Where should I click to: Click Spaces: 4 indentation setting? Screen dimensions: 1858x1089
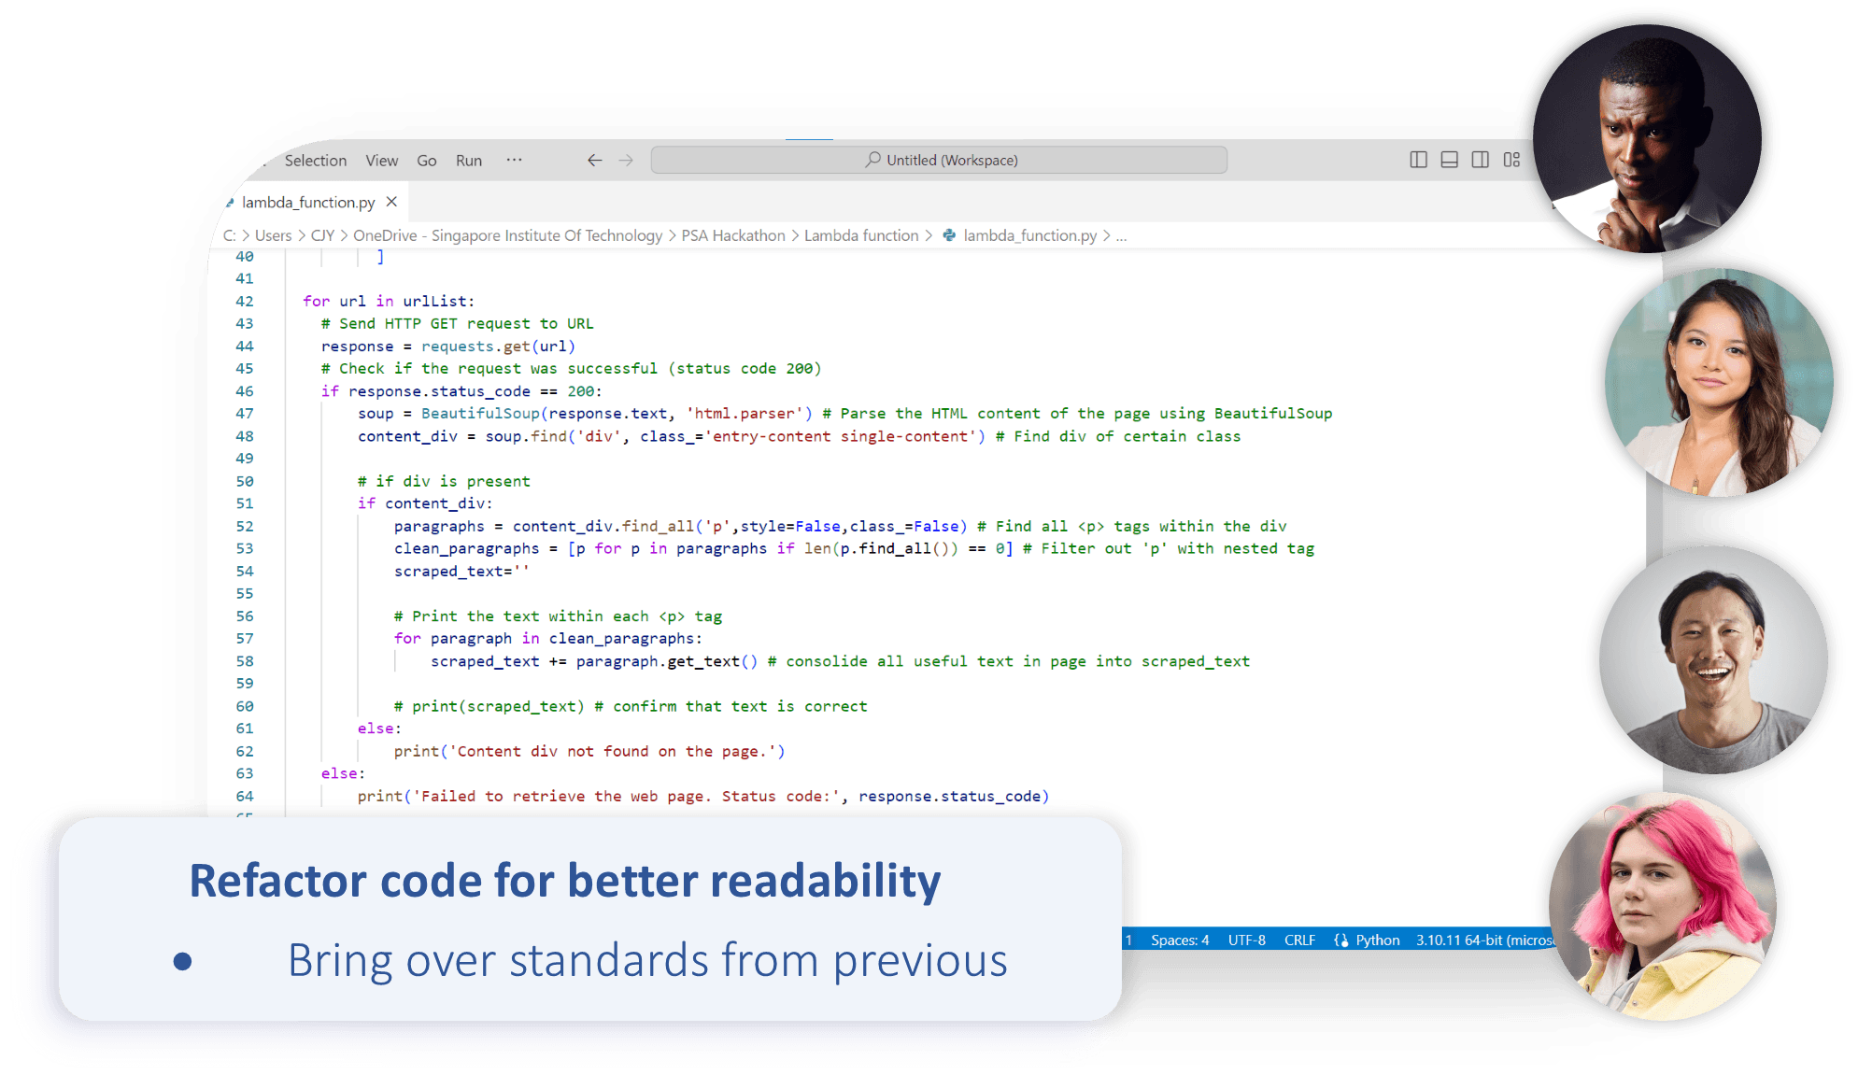pyautogui.click(x=1179, y=940)
